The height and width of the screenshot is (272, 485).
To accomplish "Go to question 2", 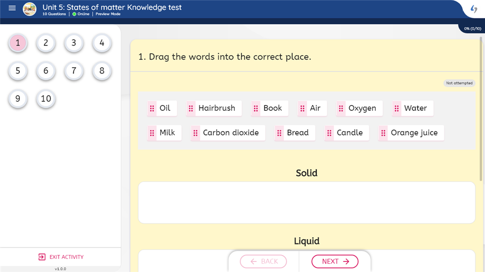I will click(x=46, y=43).
